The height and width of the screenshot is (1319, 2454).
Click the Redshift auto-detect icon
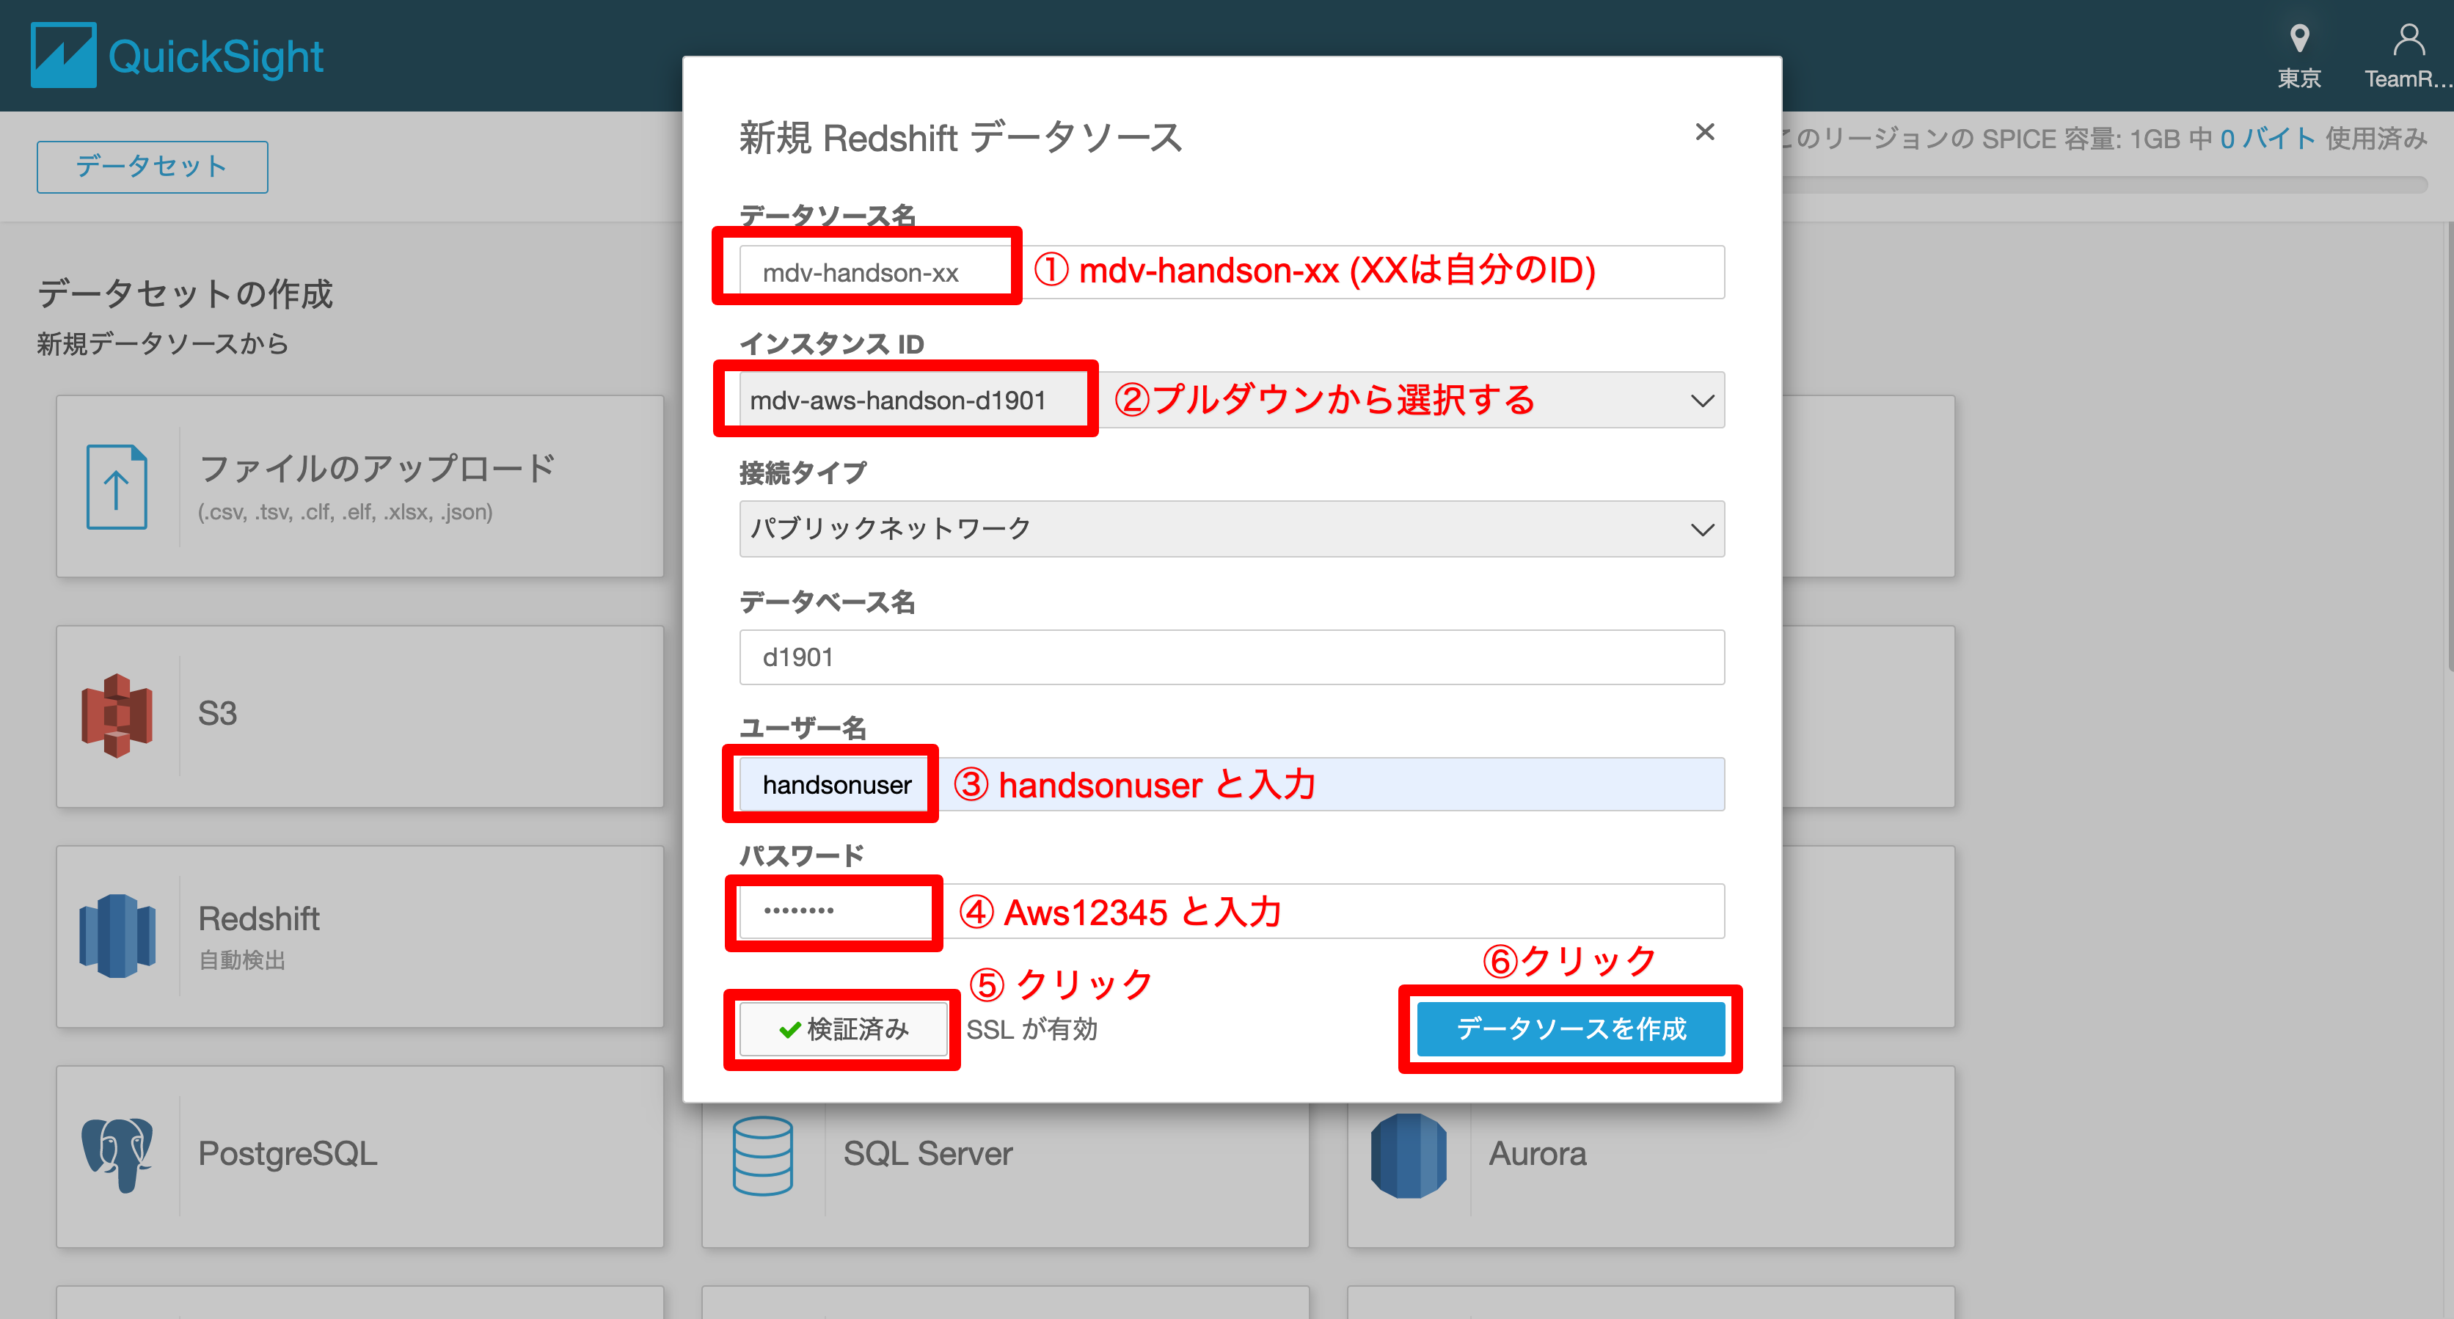tap(117, 935)
